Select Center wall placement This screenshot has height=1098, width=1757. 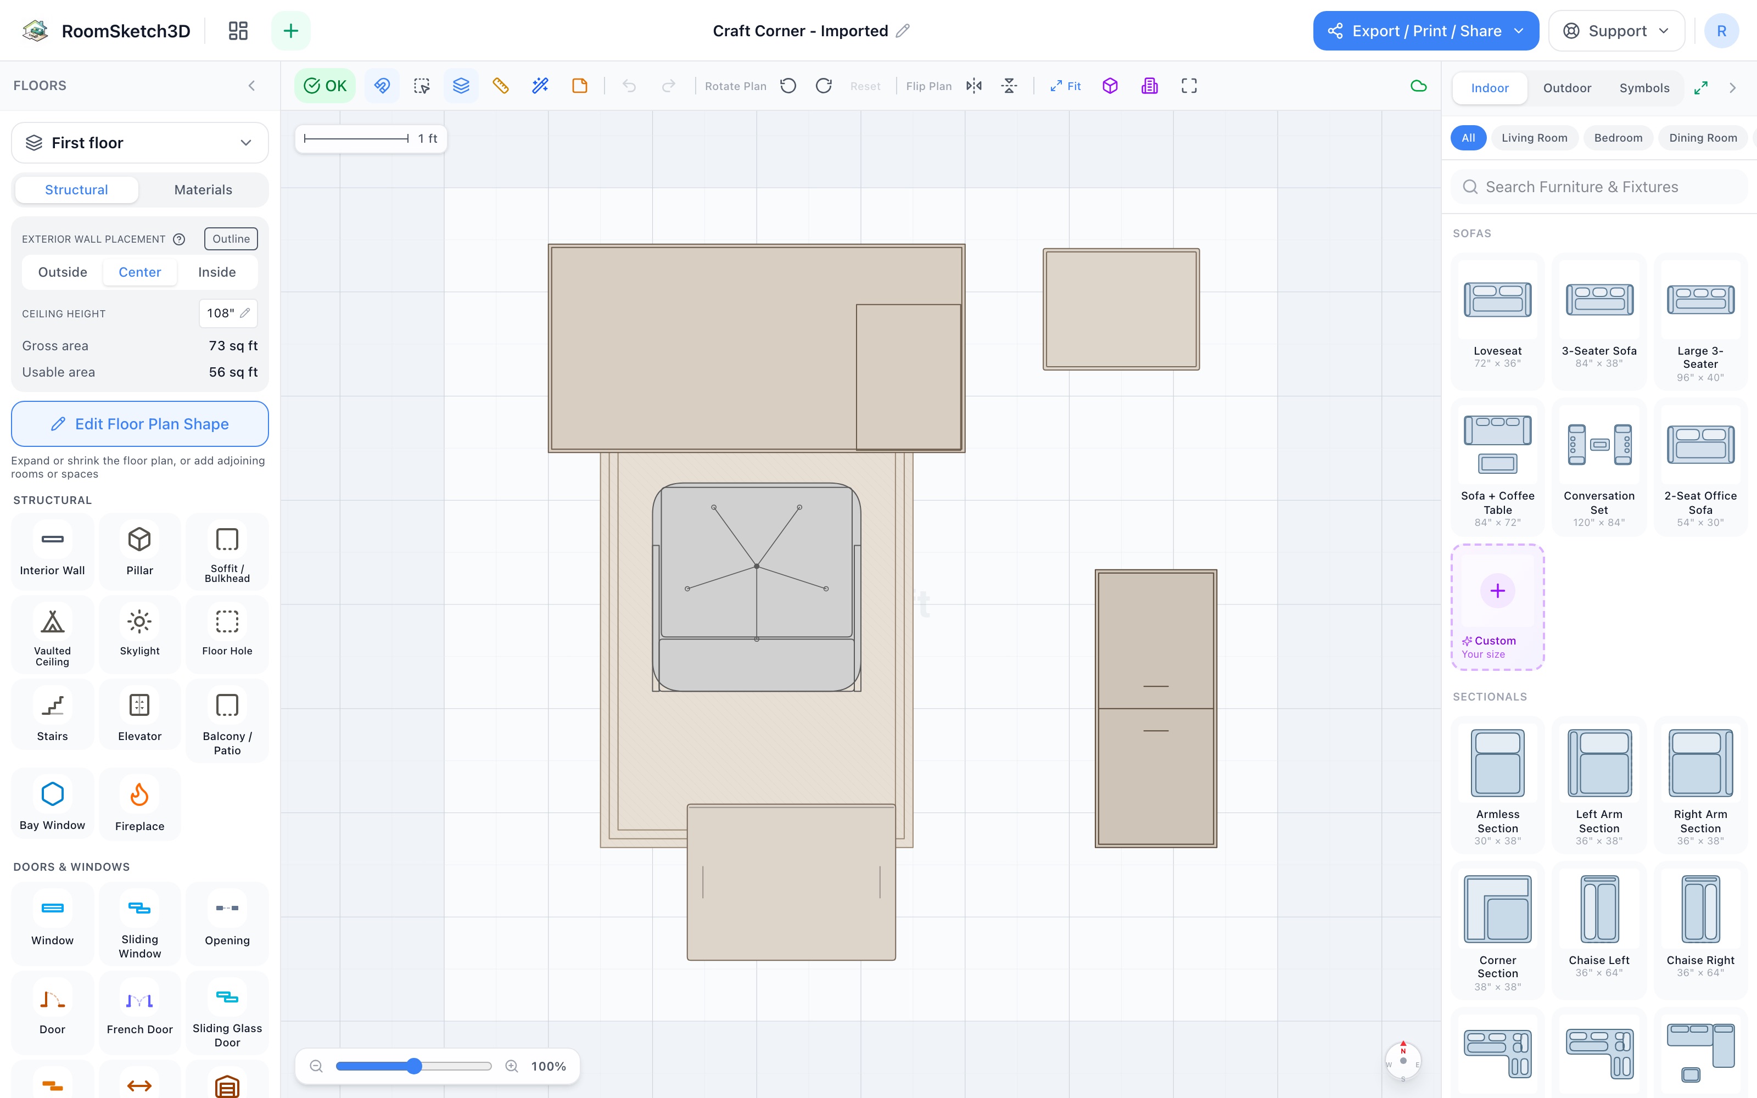(139, 272)
